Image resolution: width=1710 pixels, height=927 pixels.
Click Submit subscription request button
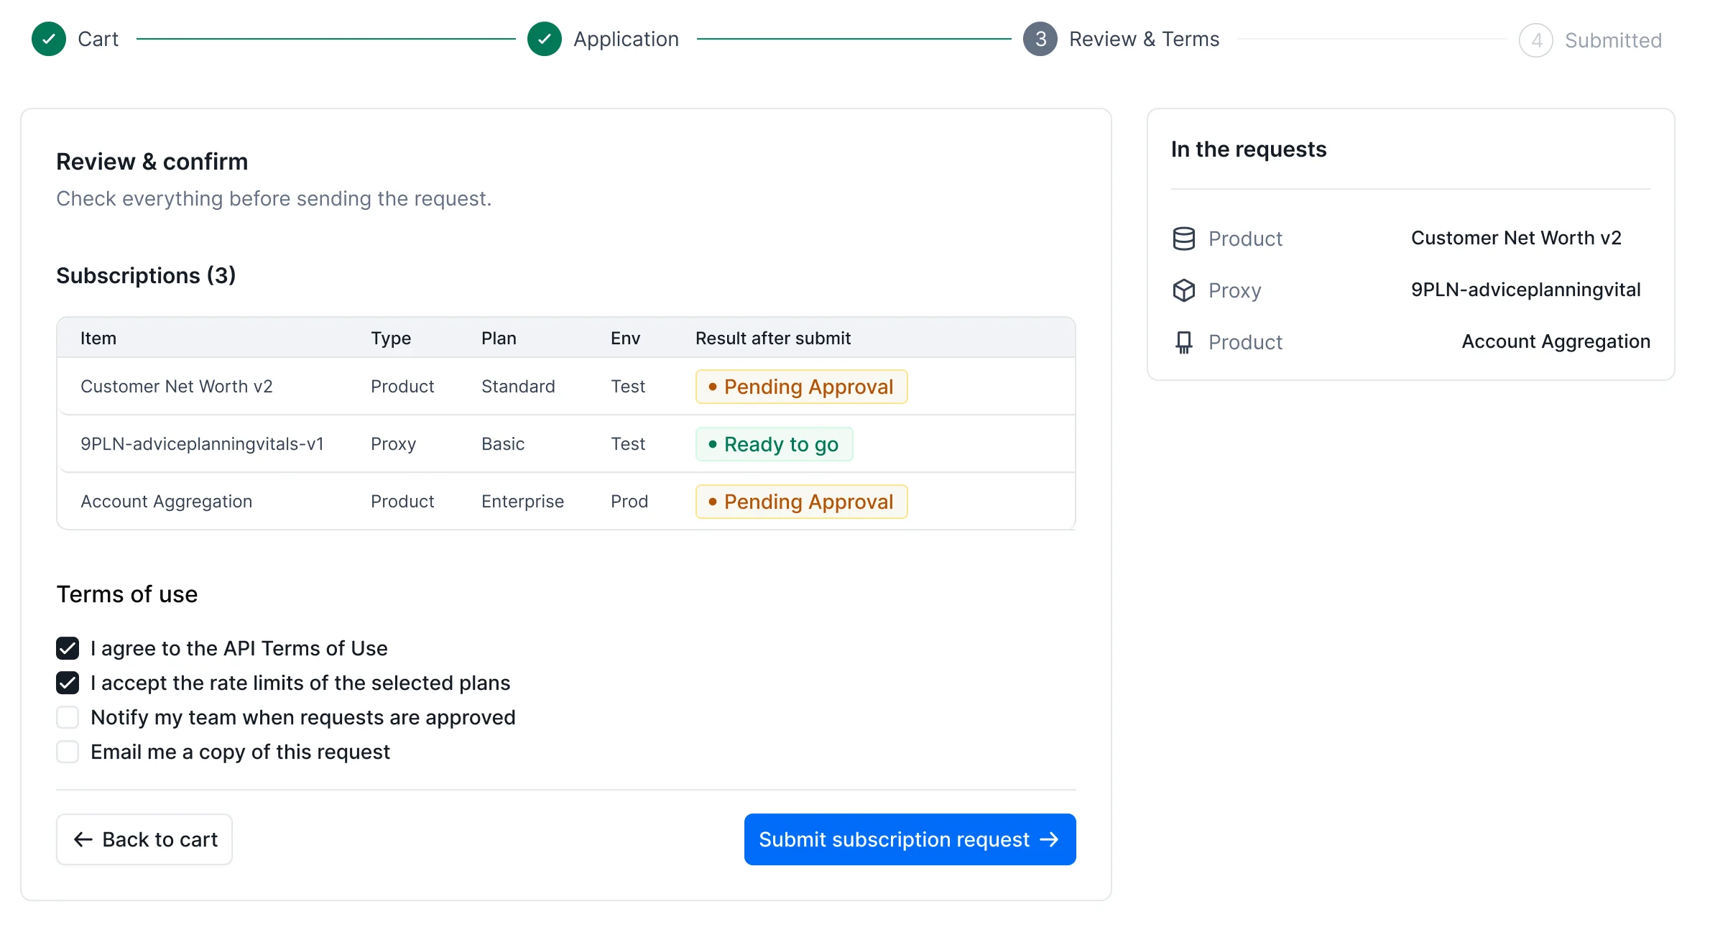tap(910, 839)
